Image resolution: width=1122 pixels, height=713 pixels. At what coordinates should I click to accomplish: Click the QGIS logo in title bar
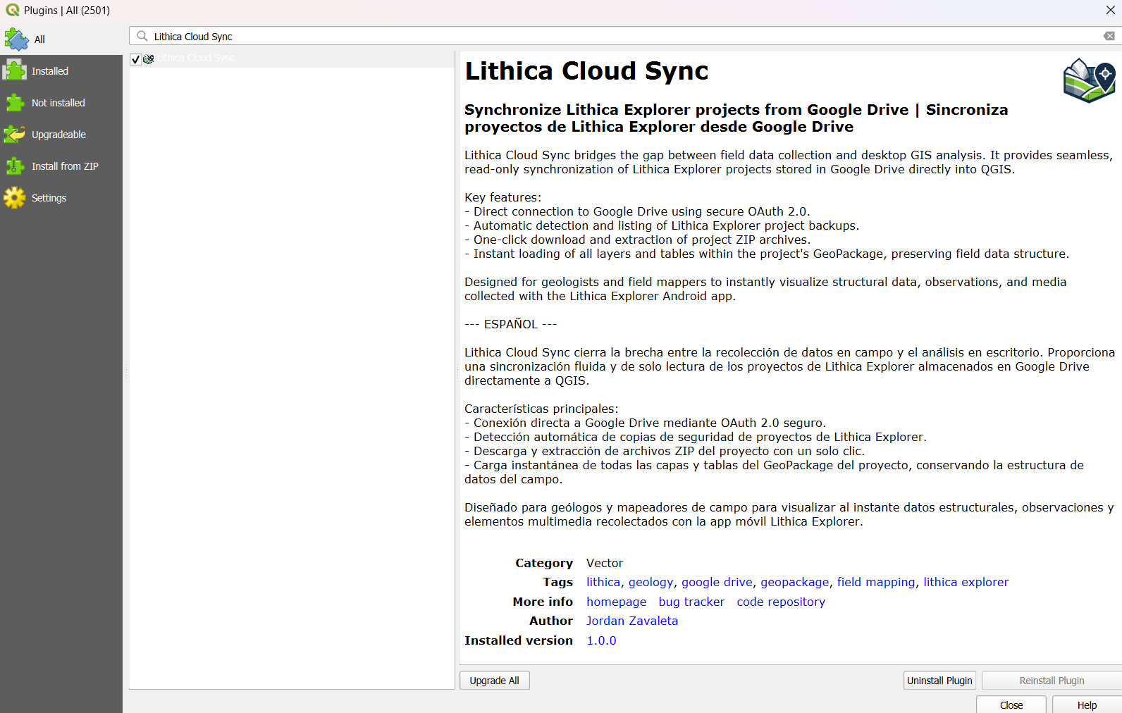click(13, 10)
